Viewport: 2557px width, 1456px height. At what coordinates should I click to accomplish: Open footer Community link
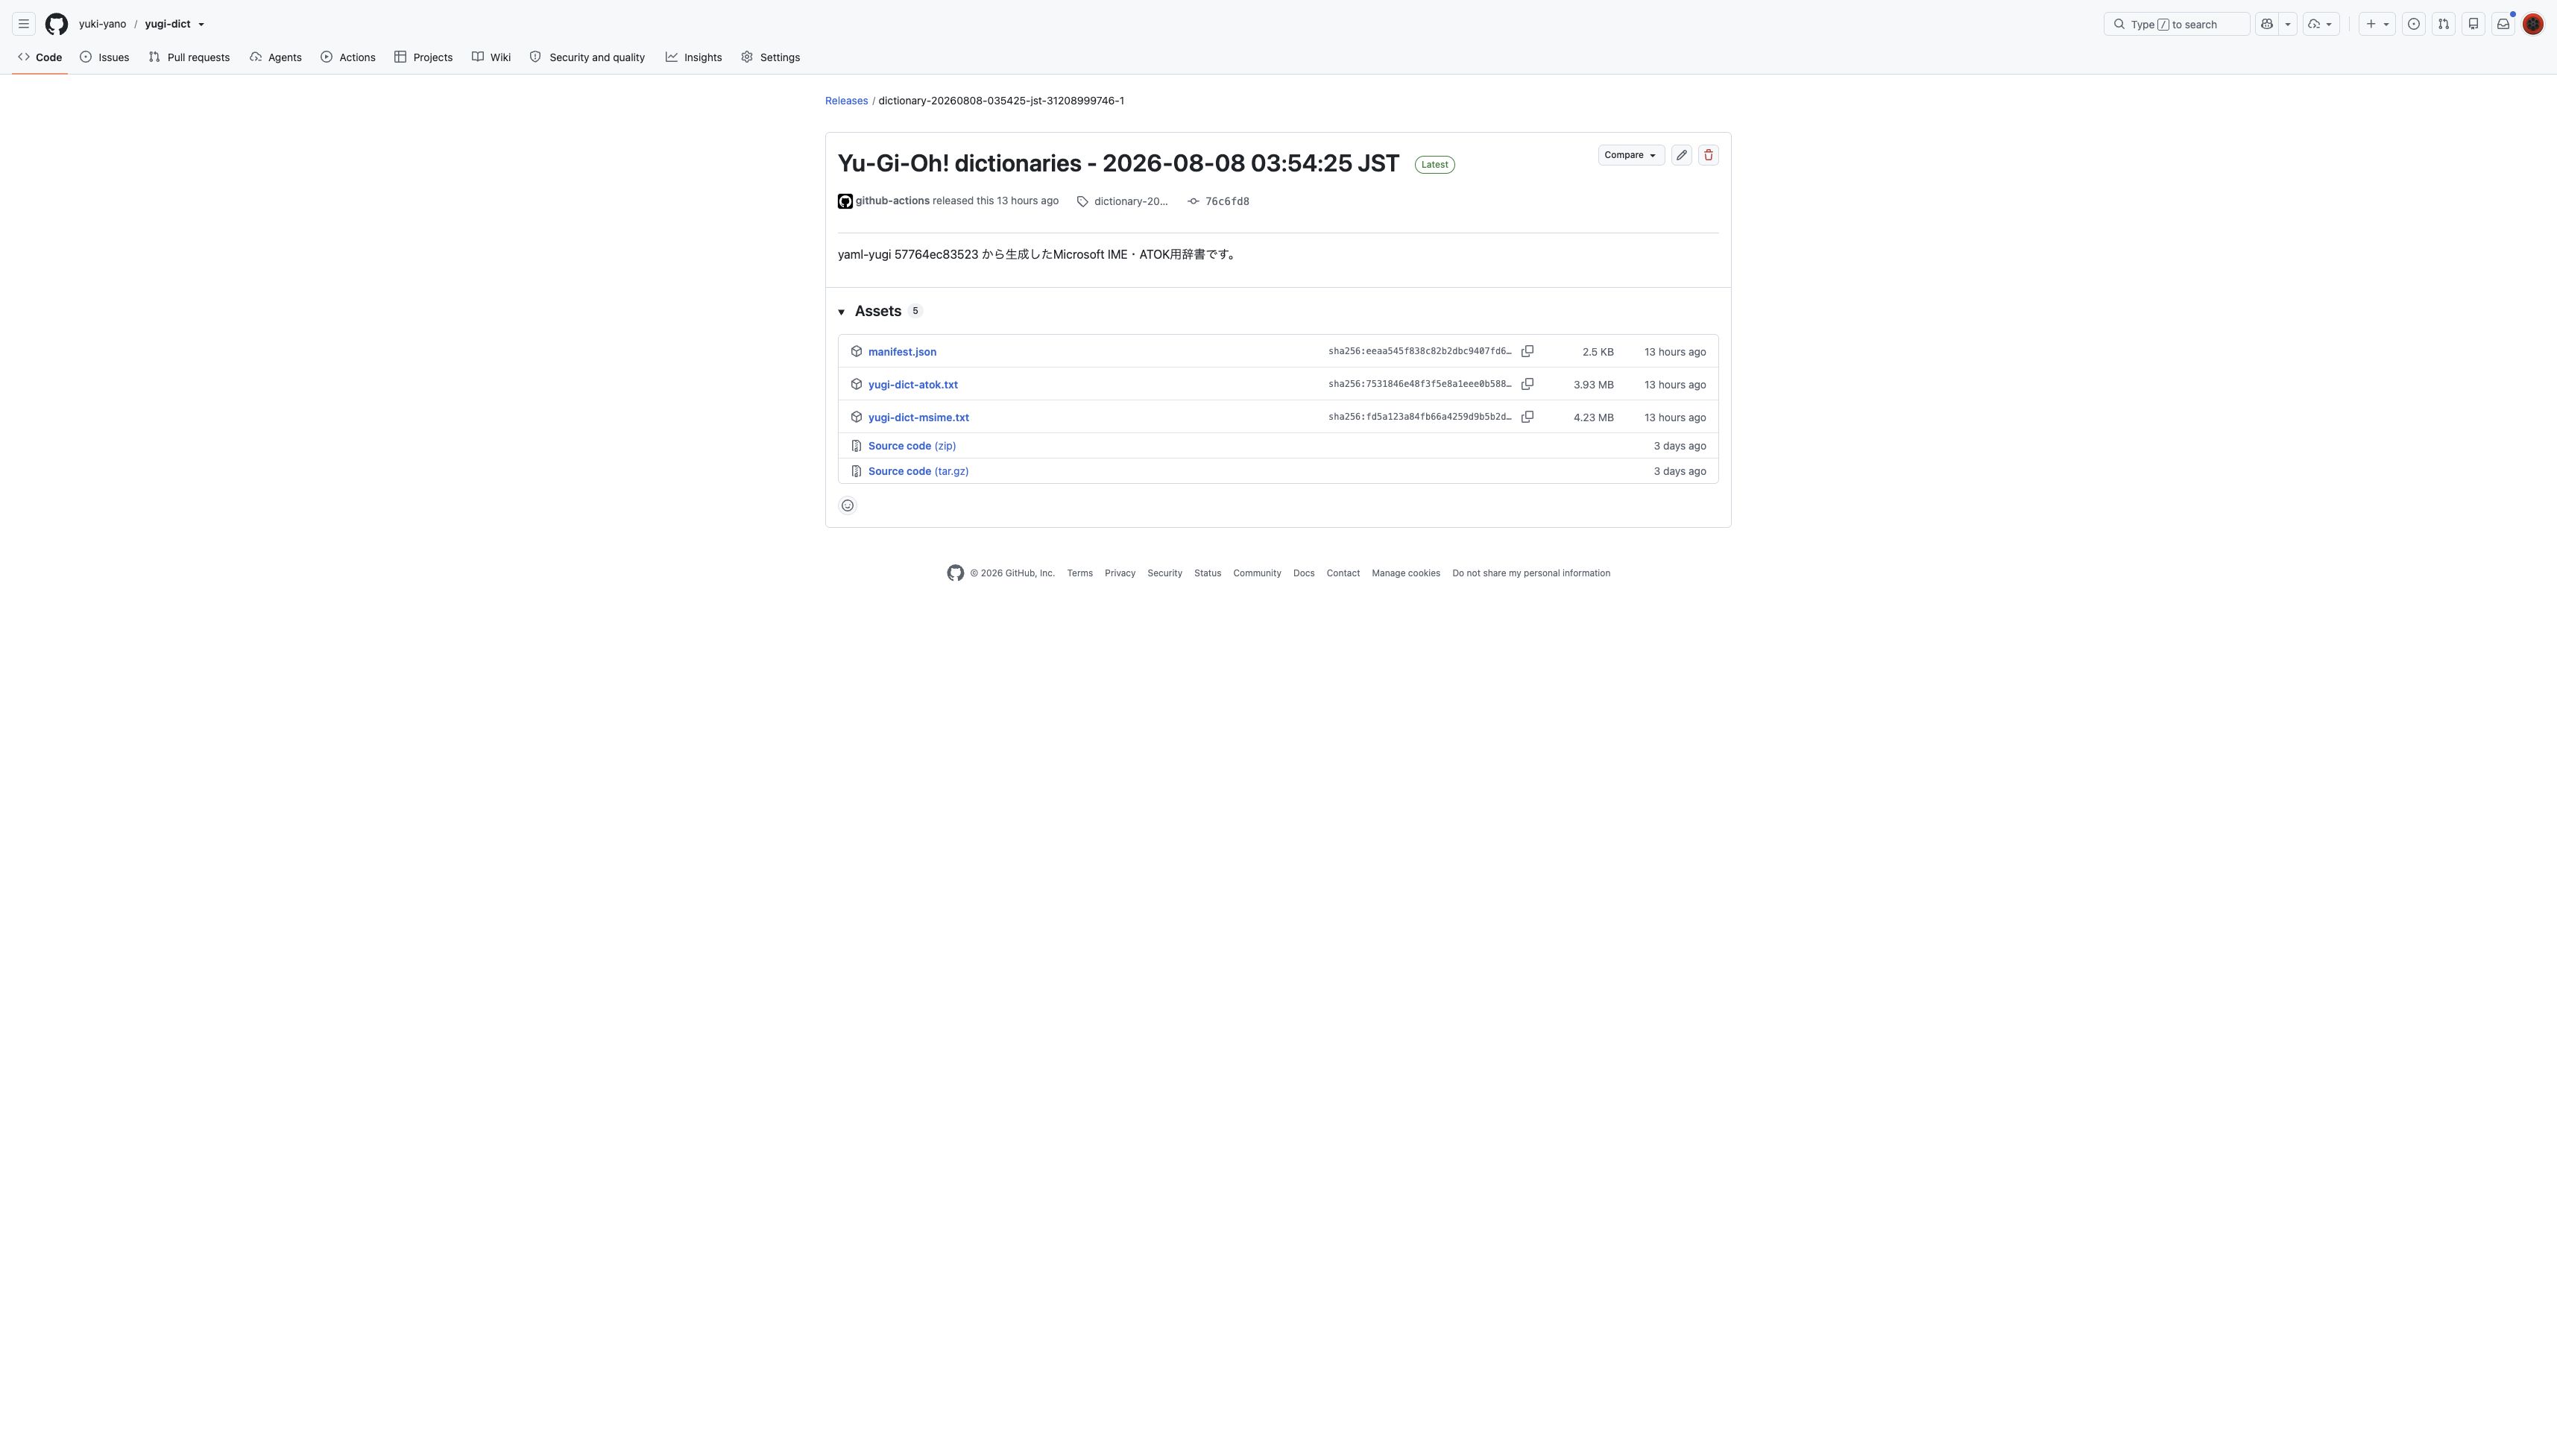[1257, 573]
